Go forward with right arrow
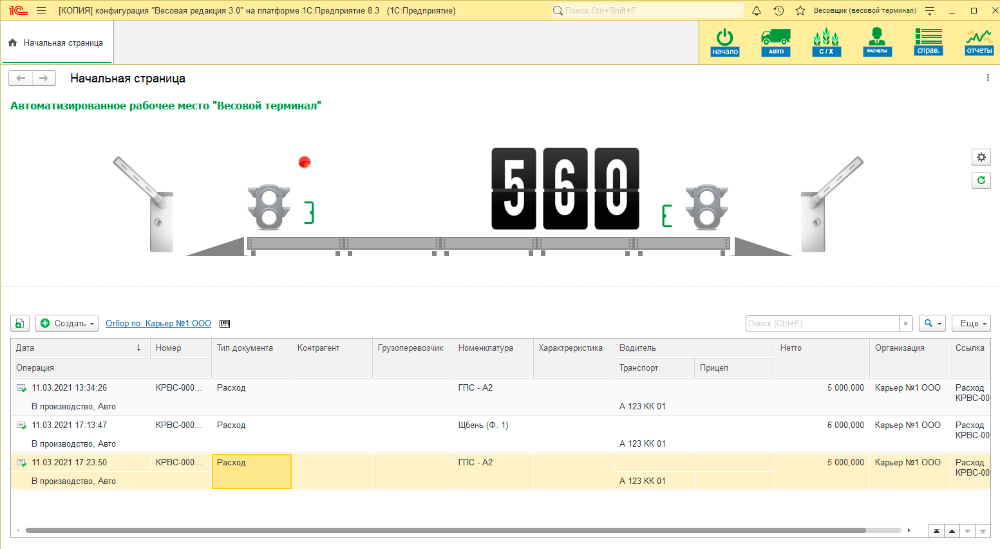The width and height of the screenshot is (1000, 549). click(44, 78)
